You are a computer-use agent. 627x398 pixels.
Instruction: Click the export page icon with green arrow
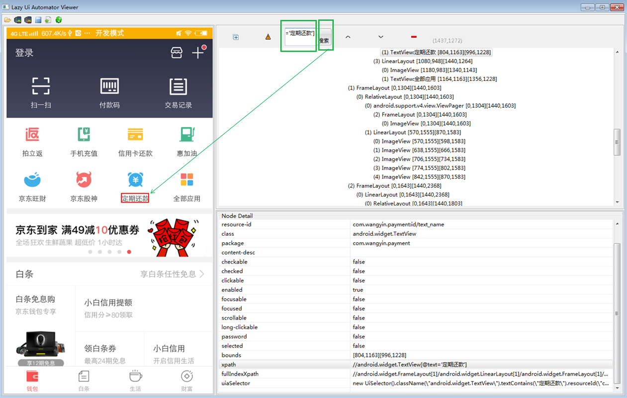(48, 20)
